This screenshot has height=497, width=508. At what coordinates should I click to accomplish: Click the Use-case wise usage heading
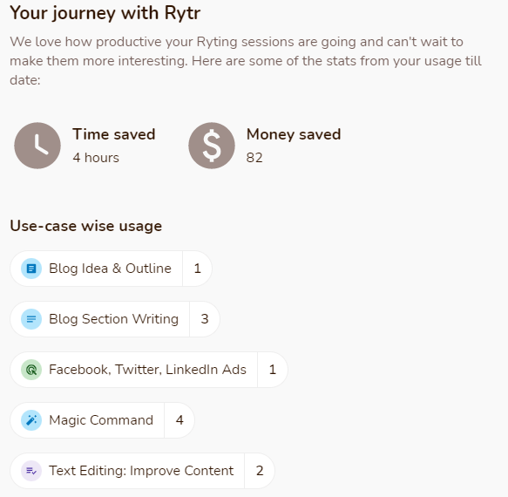(86, 226)
